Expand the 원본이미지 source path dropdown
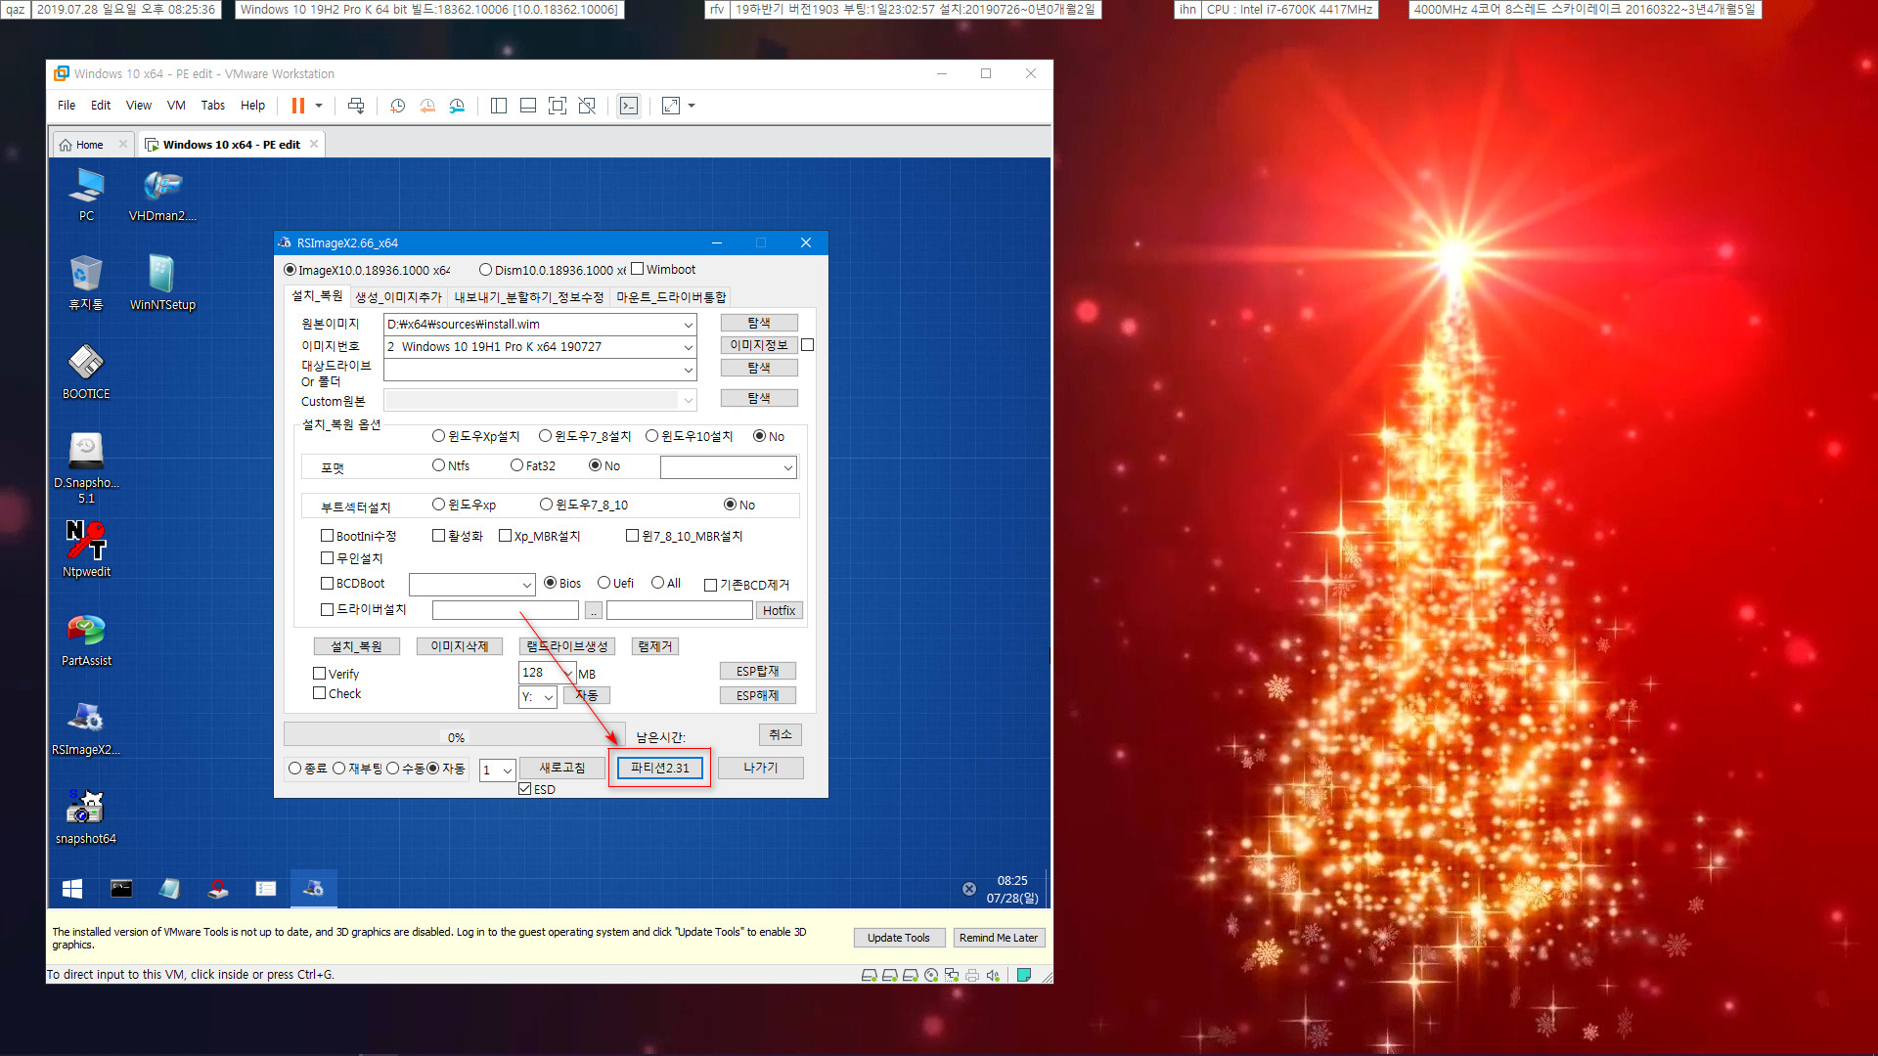Screen dimensions: 1878x1056 pyautogui.click(x=688, y=325)
